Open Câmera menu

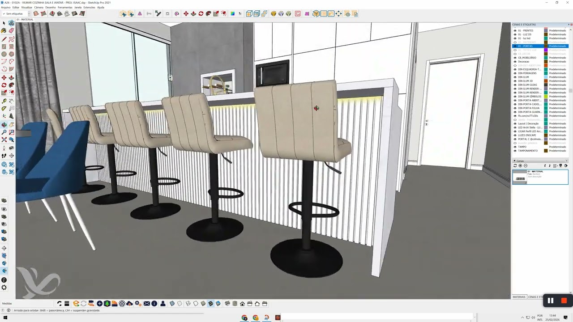[x=38, y=8]
